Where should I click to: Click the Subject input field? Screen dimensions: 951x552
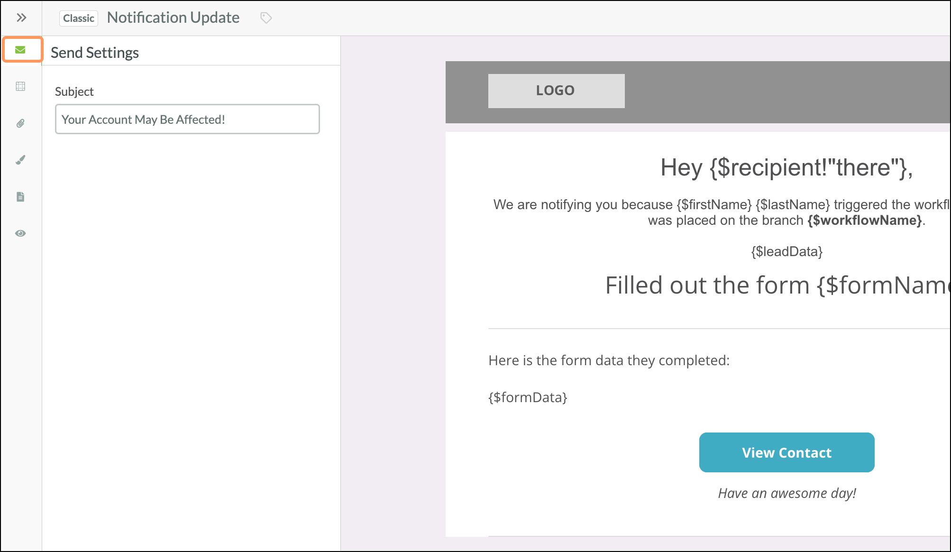click(187, 119)
